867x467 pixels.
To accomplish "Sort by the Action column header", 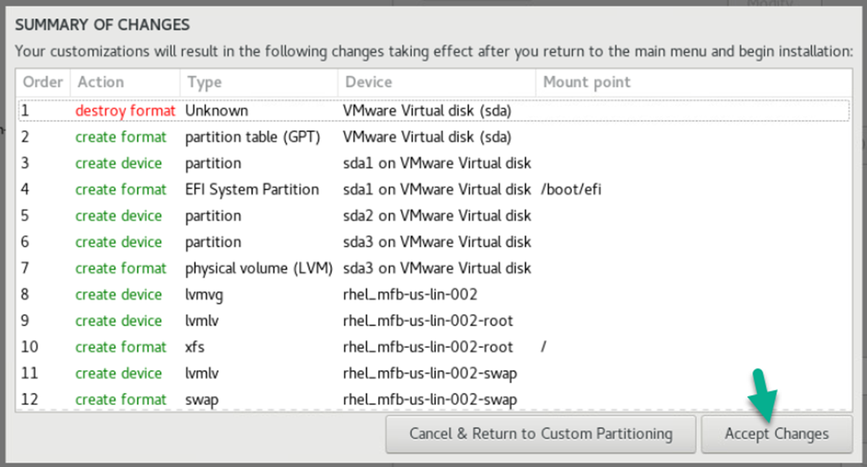I will pyautogui.click(x=125, y=82).
